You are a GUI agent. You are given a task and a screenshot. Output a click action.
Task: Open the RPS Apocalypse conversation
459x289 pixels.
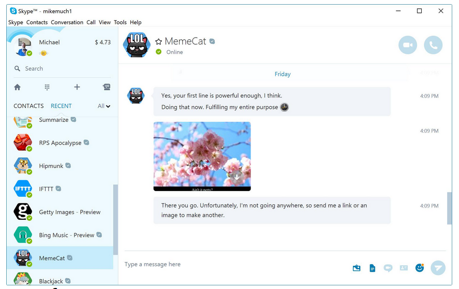click(60, 142)
